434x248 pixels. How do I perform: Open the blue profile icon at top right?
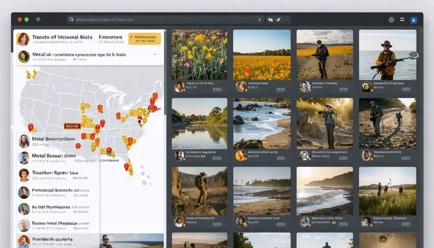coord(414,20)
